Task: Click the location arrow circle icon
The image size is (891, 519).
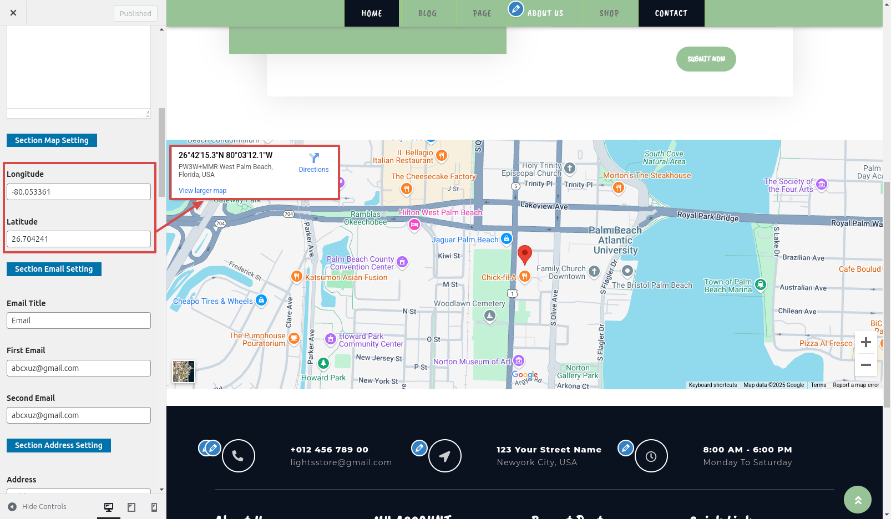Action: point(445,456)
